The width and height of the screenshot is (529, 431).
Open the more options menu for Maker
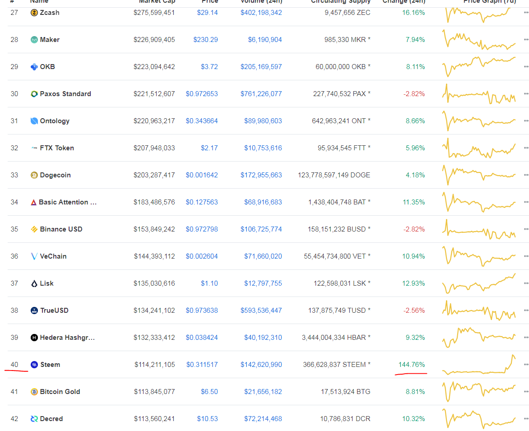click(x=526, y=40)
